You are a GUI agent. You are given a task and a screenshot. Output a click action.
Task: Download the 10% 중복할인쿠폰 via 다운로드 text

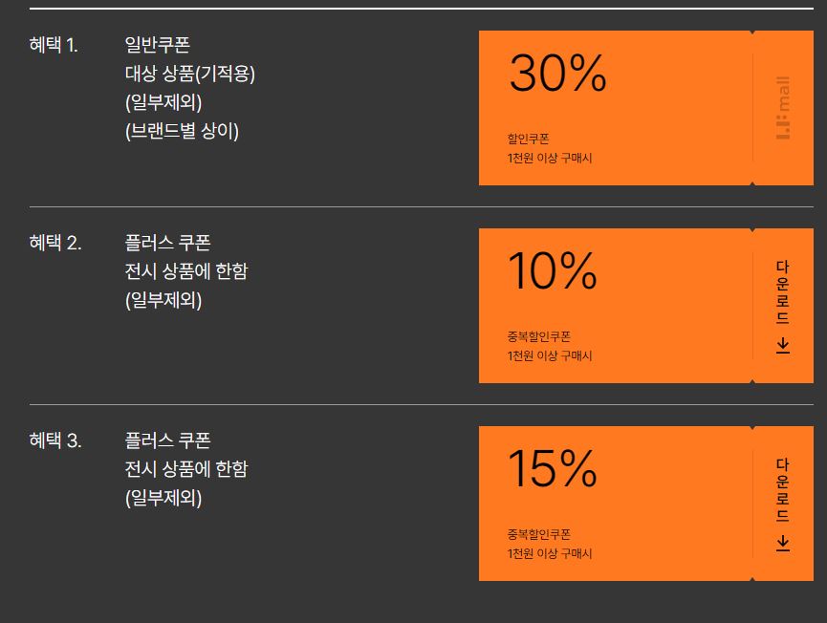783,292
